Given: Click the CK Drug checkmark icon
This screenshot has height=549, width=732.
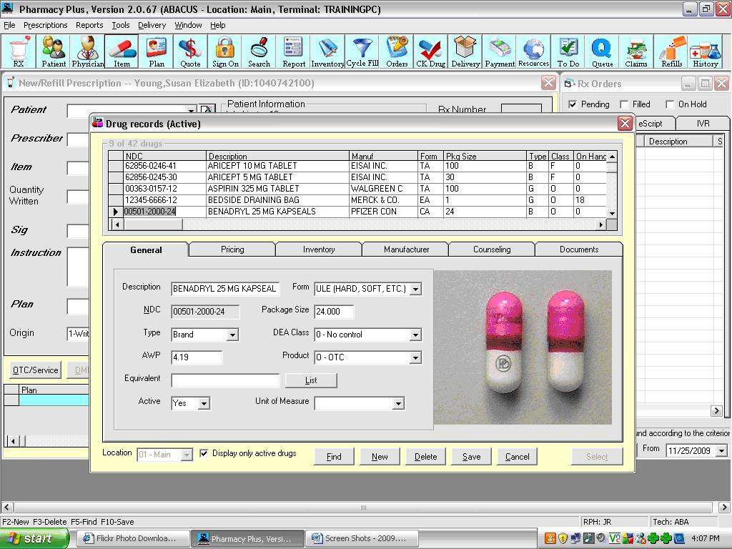Looking at the screenshot, I should point(431,51).
